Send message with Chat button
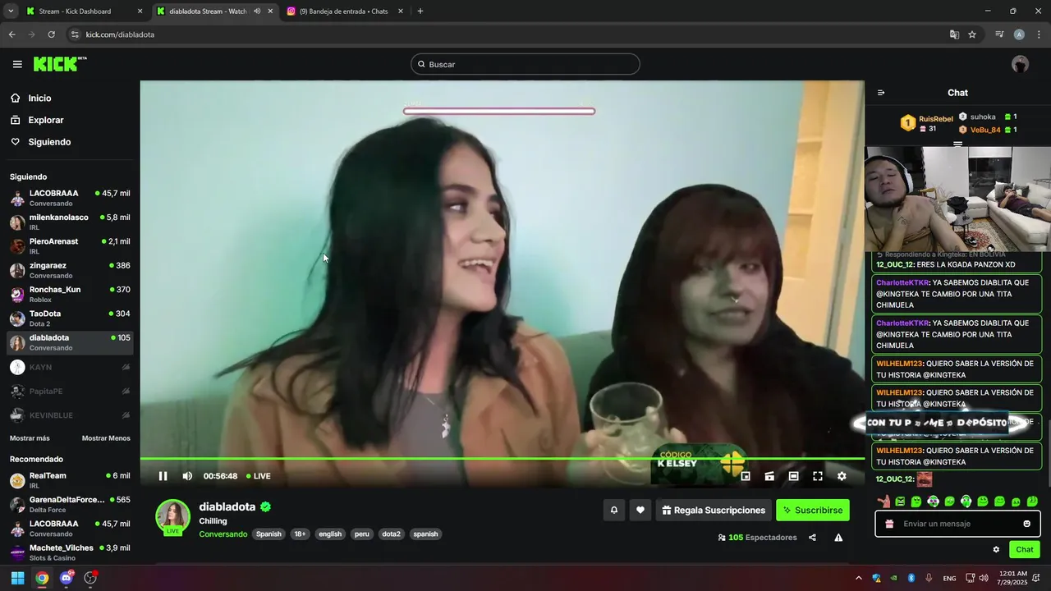Image resolution: width=1051 pixels, height=591 pixels. 1025,549
